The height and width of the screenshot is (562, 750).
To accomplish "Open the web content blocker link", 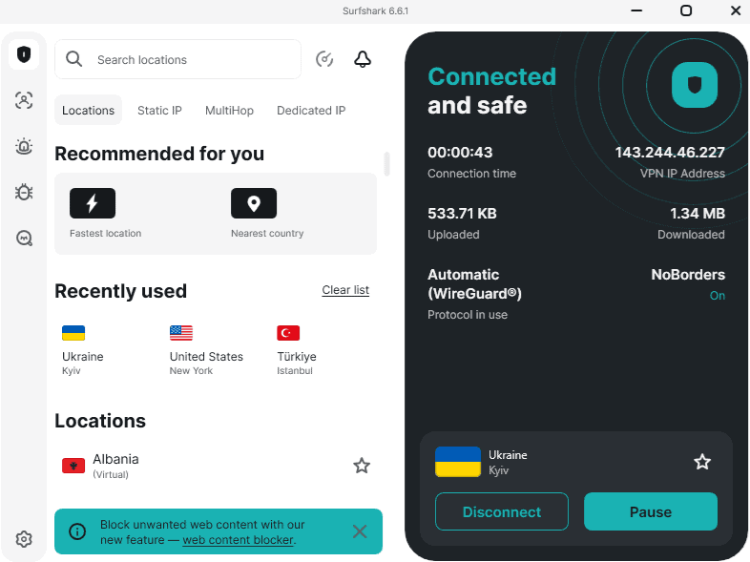I will pos(238,540).
